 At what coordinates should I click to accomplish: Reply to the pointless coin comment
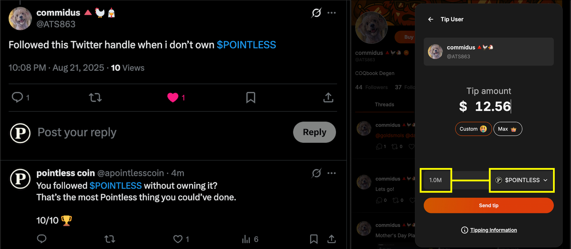[42, 239]
